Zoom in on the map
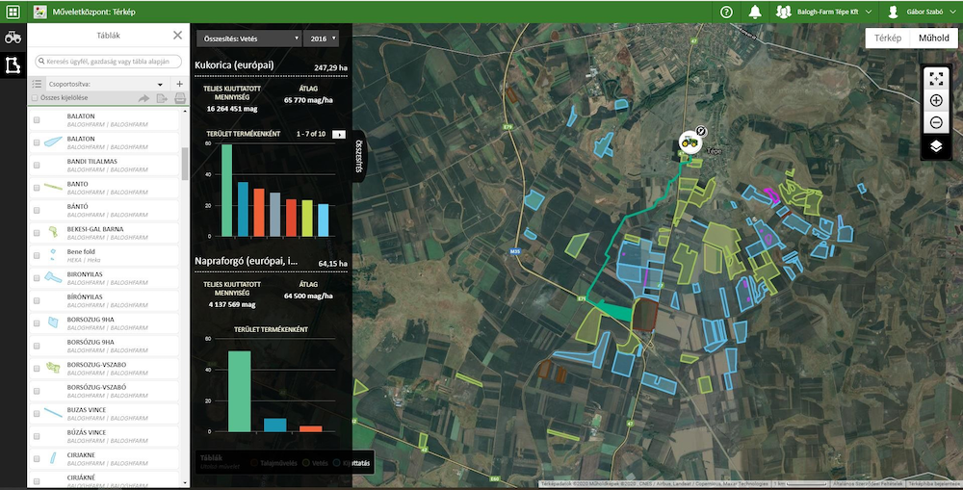This screenshot has width=963, height=490. 936,101
